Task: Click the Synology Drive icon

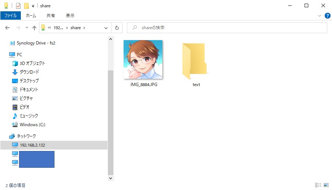Action: 12,43
